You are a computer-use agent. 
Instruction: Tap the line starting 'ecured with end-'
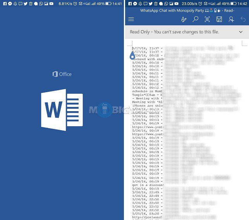pyautogui.click(x=148, y=59)
